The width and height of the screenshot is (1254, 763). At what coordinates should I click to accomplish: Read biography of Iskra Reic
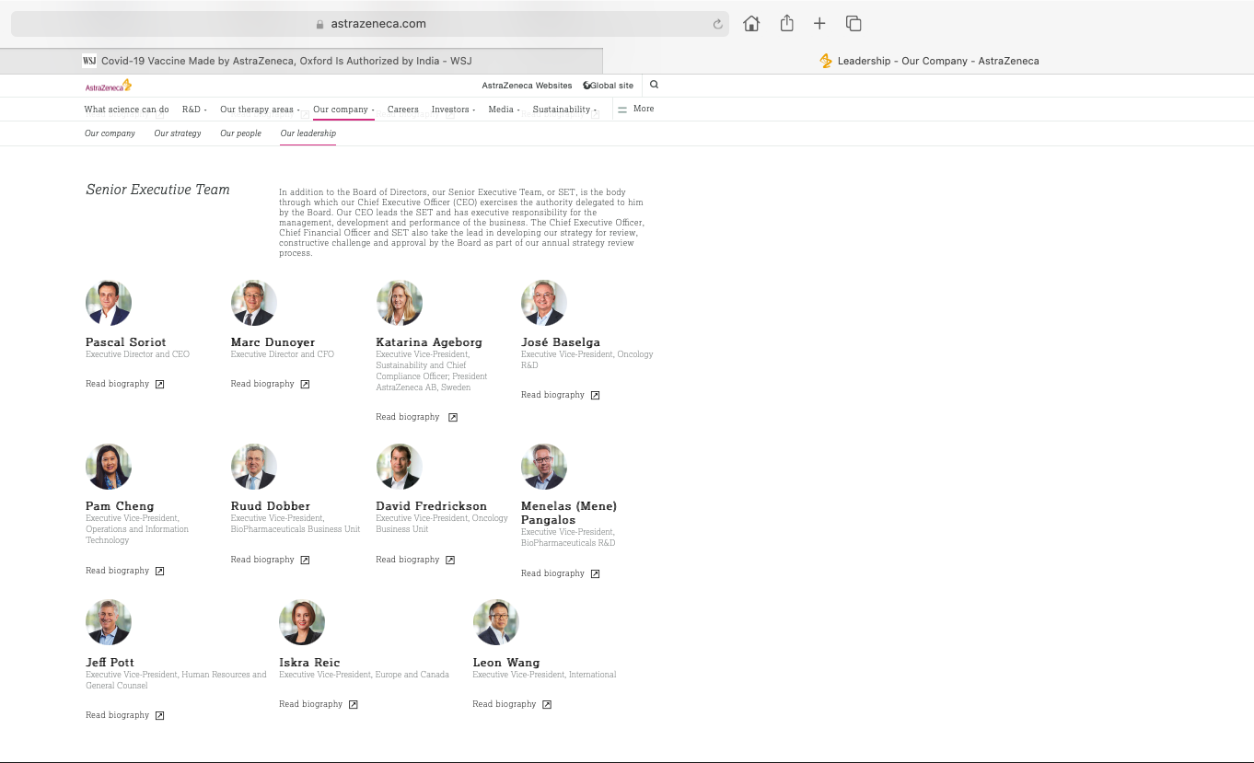coord(310,704)
